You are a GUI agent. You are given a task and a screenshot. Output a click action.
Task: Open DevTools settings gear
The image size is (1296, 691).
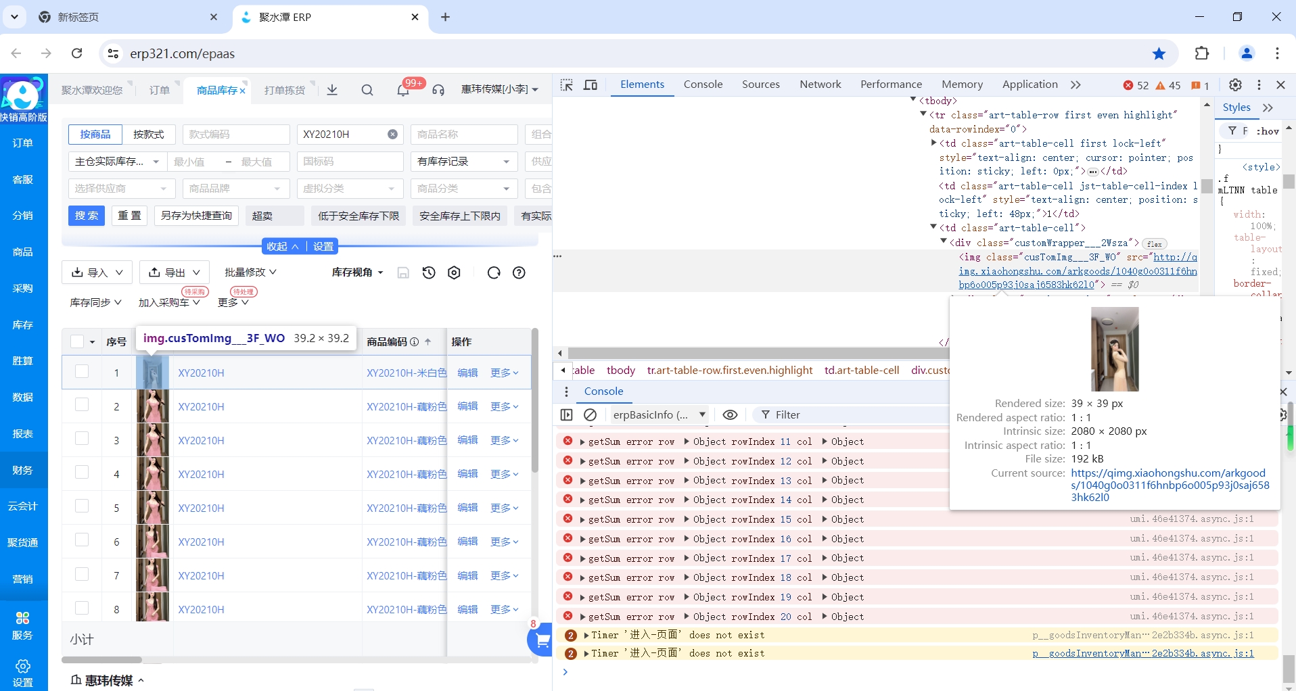click(1235, 85)
